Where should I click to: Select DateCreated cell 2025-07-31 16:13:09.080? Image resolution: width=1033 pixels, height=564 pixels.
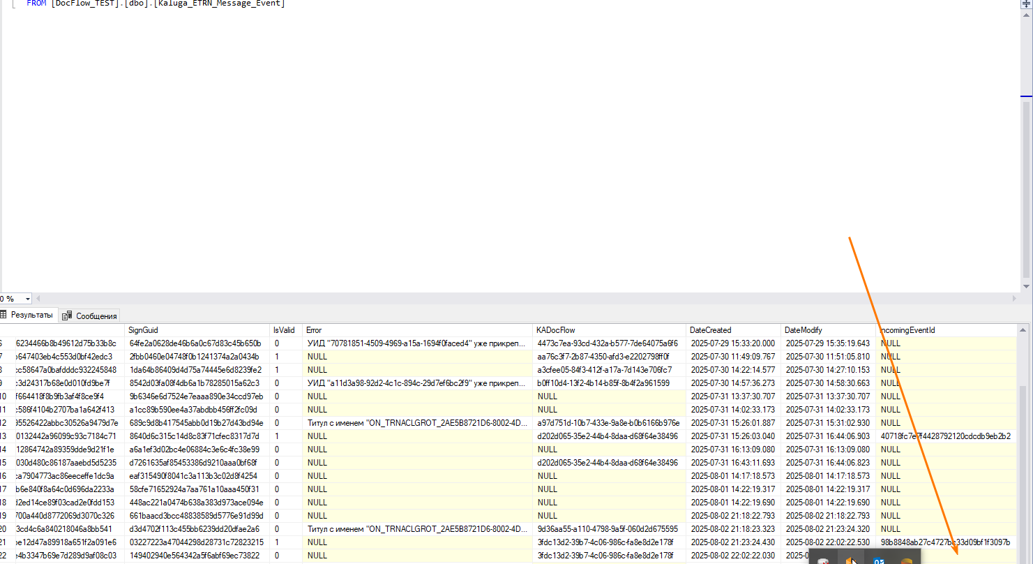(734, 450)
